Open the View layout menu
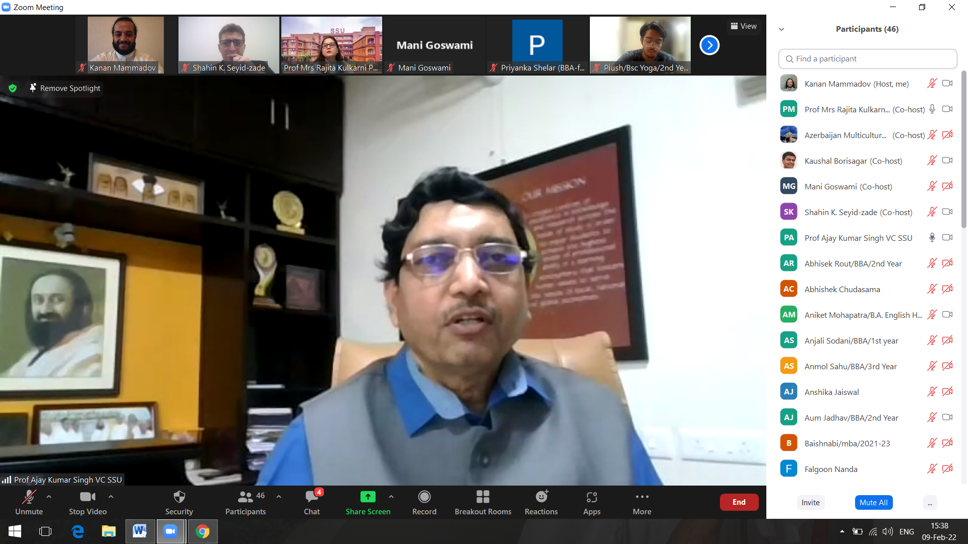 pos(744,26)
